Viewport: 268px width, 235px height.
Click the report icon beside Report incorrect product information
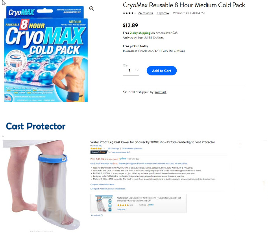pyautogui.click(x=91, y=189)
